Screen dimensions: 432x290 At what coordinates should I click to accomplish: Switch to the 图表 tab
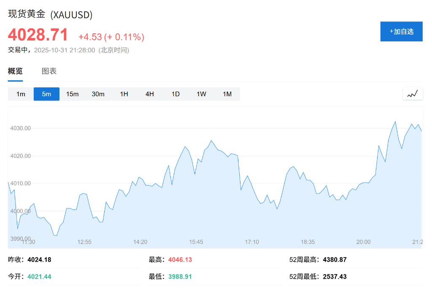coord(50,70)
